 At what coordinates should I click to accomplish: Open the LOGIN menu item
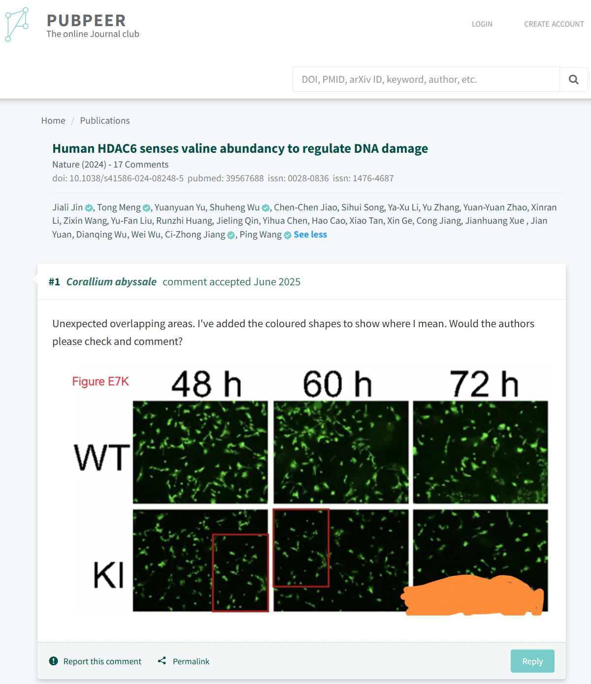482,24
